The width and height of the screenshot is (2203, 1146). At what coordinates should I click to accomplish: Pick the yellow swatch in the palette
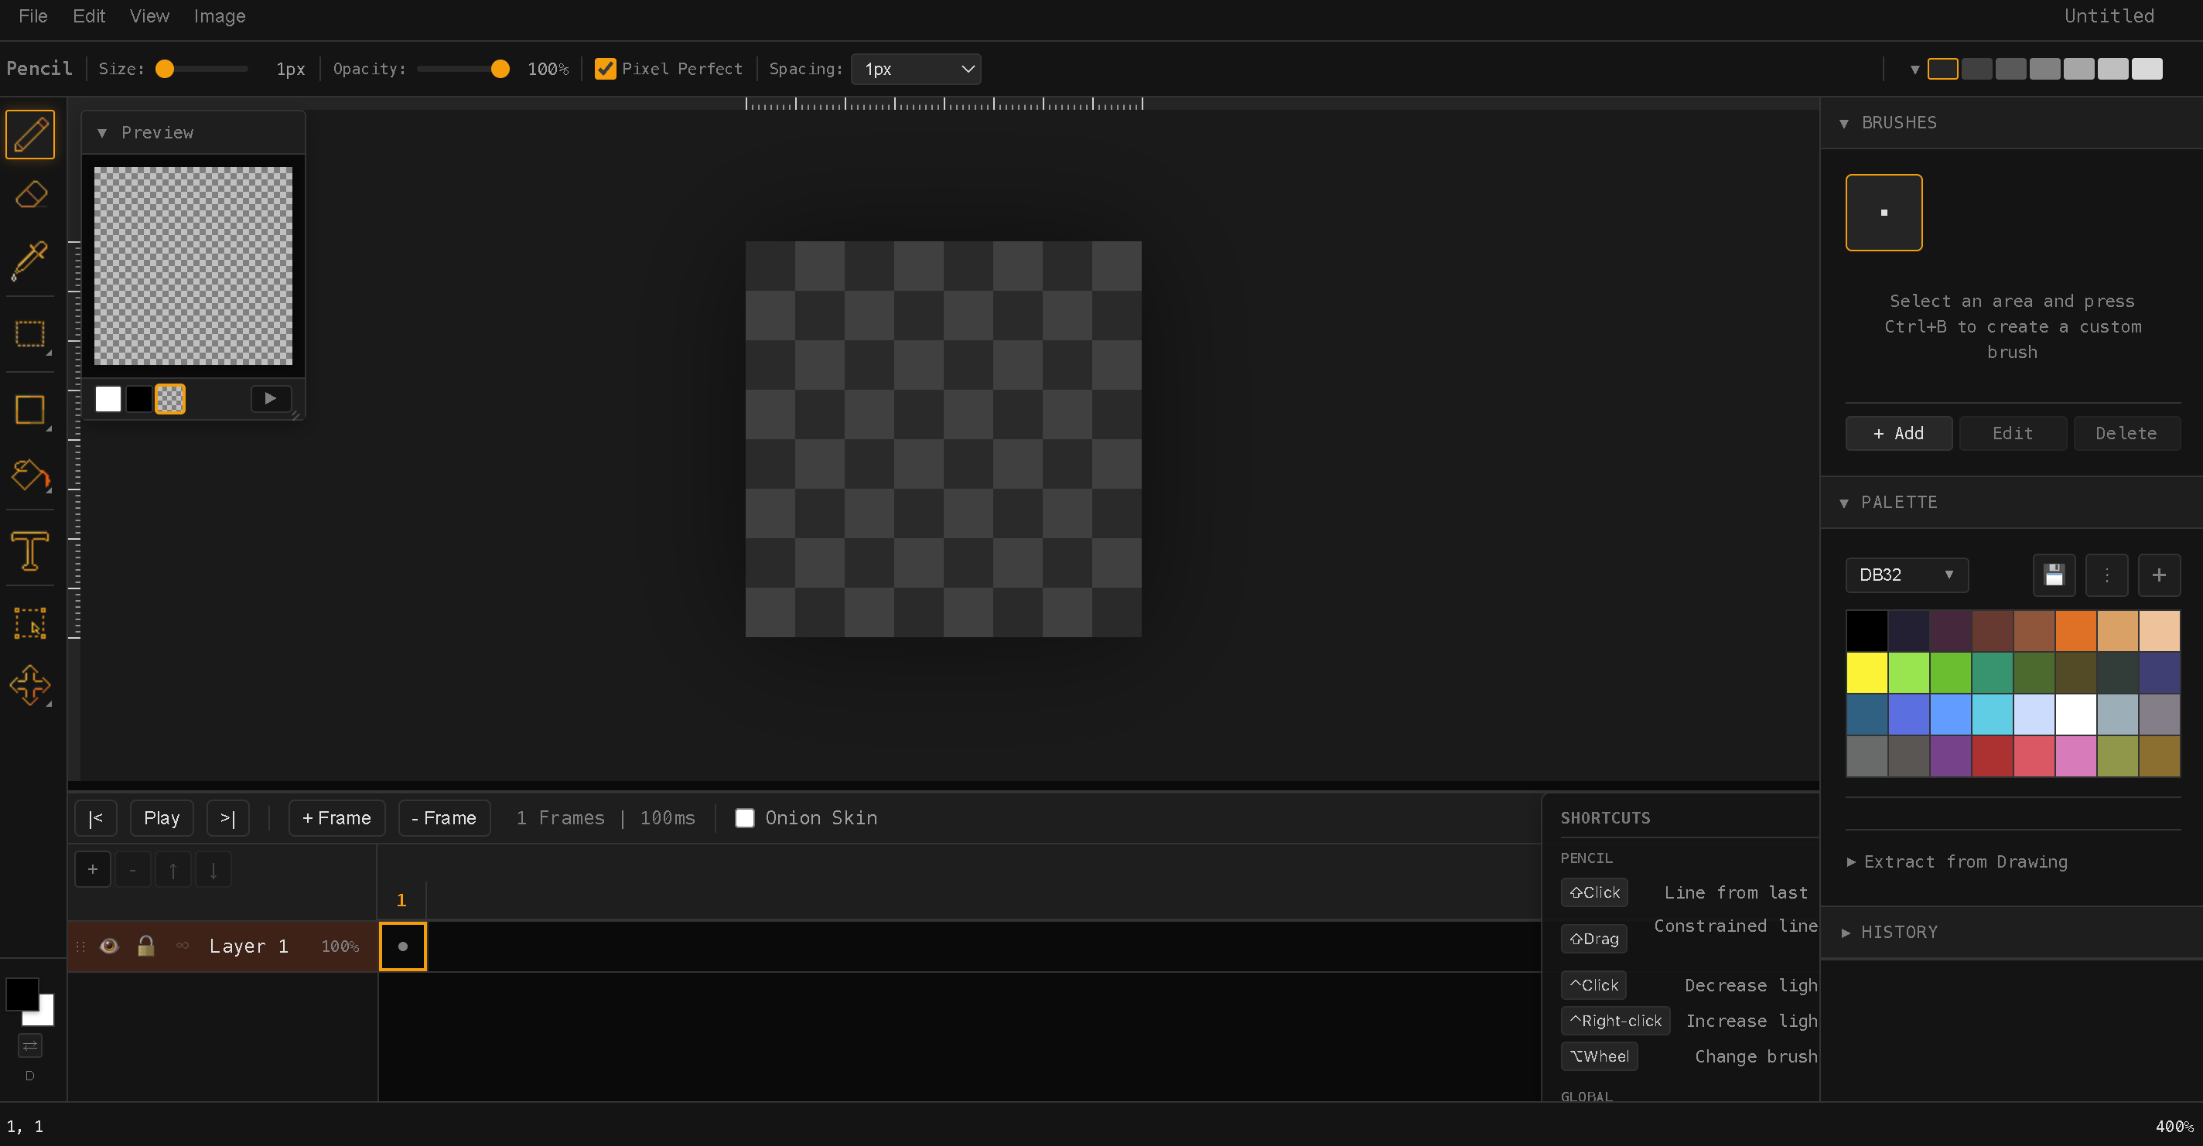point(1866,672)
